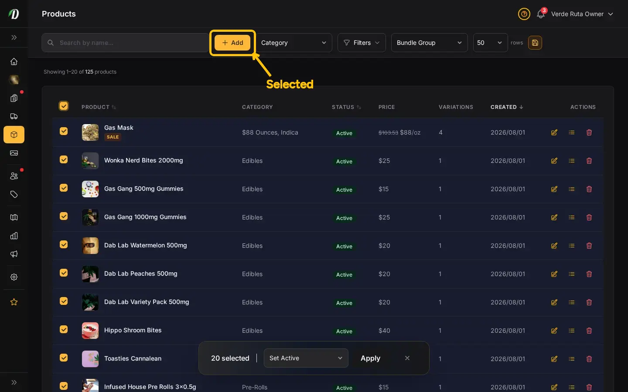Click the Add product button
The width and height of the screenshot is (628, 392).
pos(232,43)
